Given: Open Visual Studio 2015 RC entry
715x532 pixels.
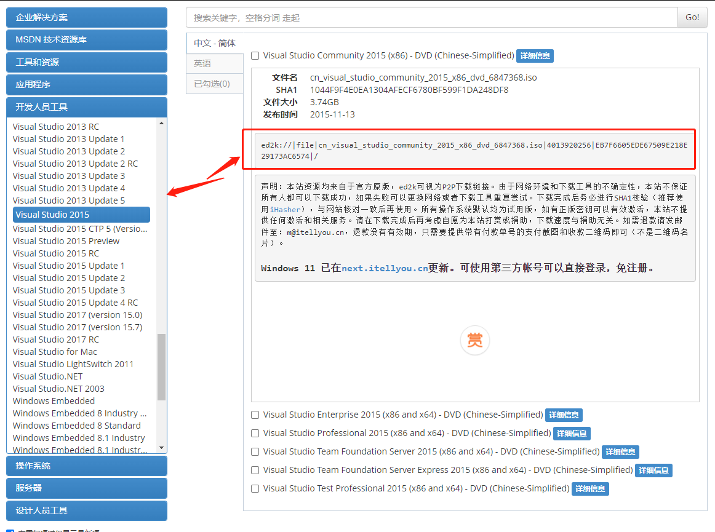Looking at the screenshot, I should point(55,253).
